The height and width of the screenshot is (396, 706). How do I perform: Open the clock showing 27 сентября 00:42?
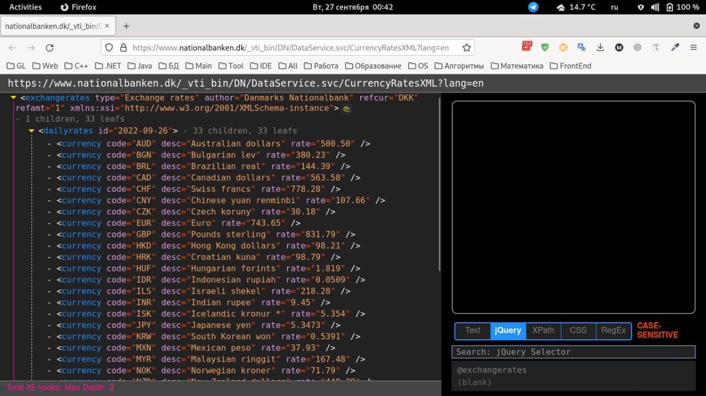(x=353, y=7)
